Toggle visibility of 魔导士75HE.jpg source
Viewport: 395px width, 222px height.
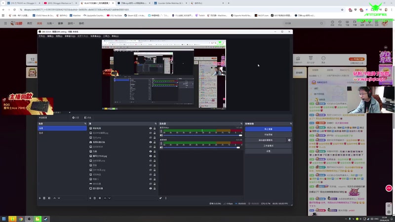click(x=151, y=156)
